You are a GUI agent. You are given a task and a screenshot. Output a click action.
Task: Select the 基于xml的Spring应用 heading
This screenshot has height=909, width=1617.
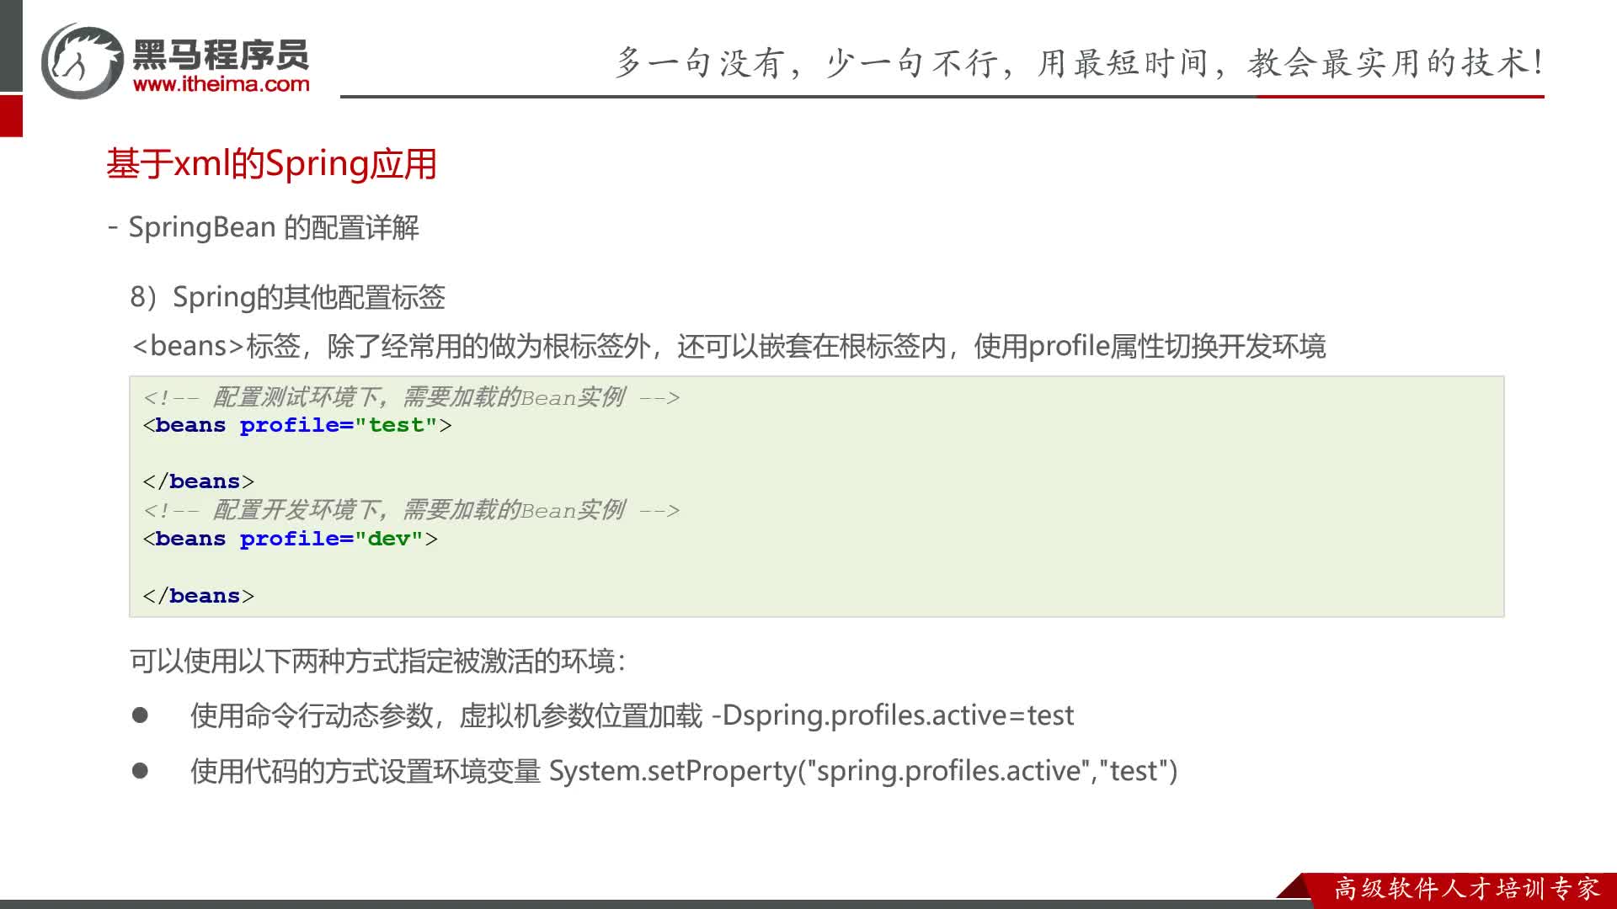[271, 163]
